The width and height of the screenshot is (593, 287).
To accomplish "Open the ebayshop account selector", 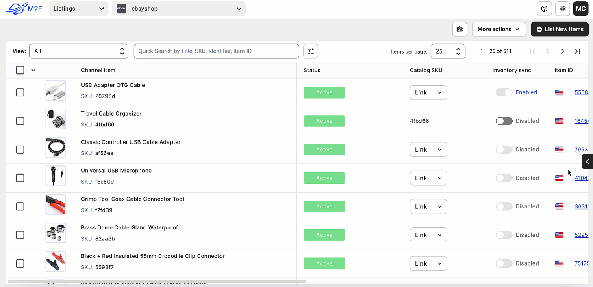I will 179,9.
